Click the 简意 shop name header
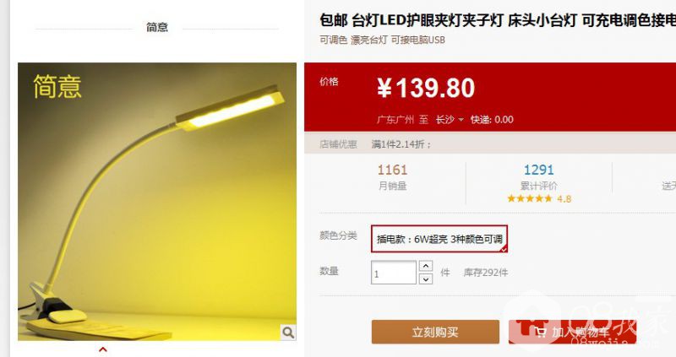676x357 pixels. (157, 27)
